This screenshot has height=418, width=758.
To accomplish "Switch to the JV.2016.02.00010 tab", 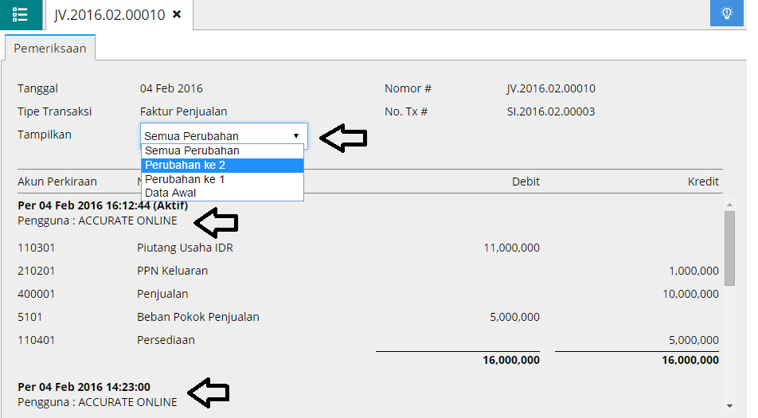I will point(109,14).
